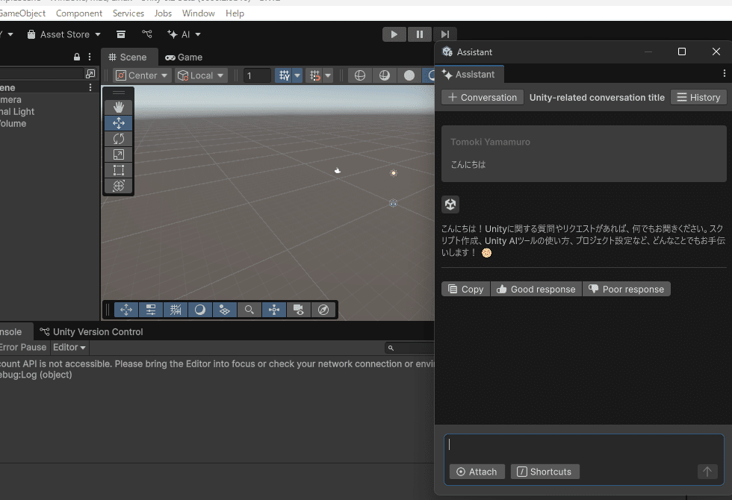Select the Rotate tool

[x=118, y=138]
